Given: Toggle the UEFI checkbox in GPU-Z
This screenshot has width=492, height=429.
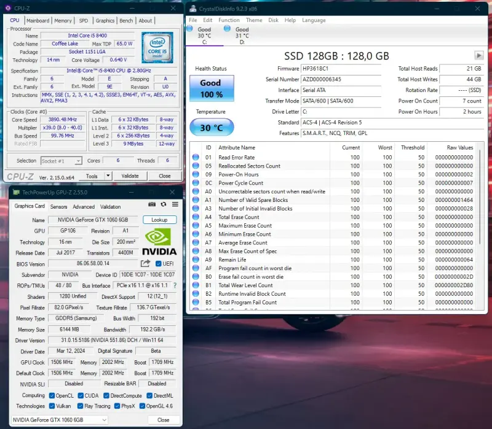Looking at the screenshot, I should (x=159, y=264).
